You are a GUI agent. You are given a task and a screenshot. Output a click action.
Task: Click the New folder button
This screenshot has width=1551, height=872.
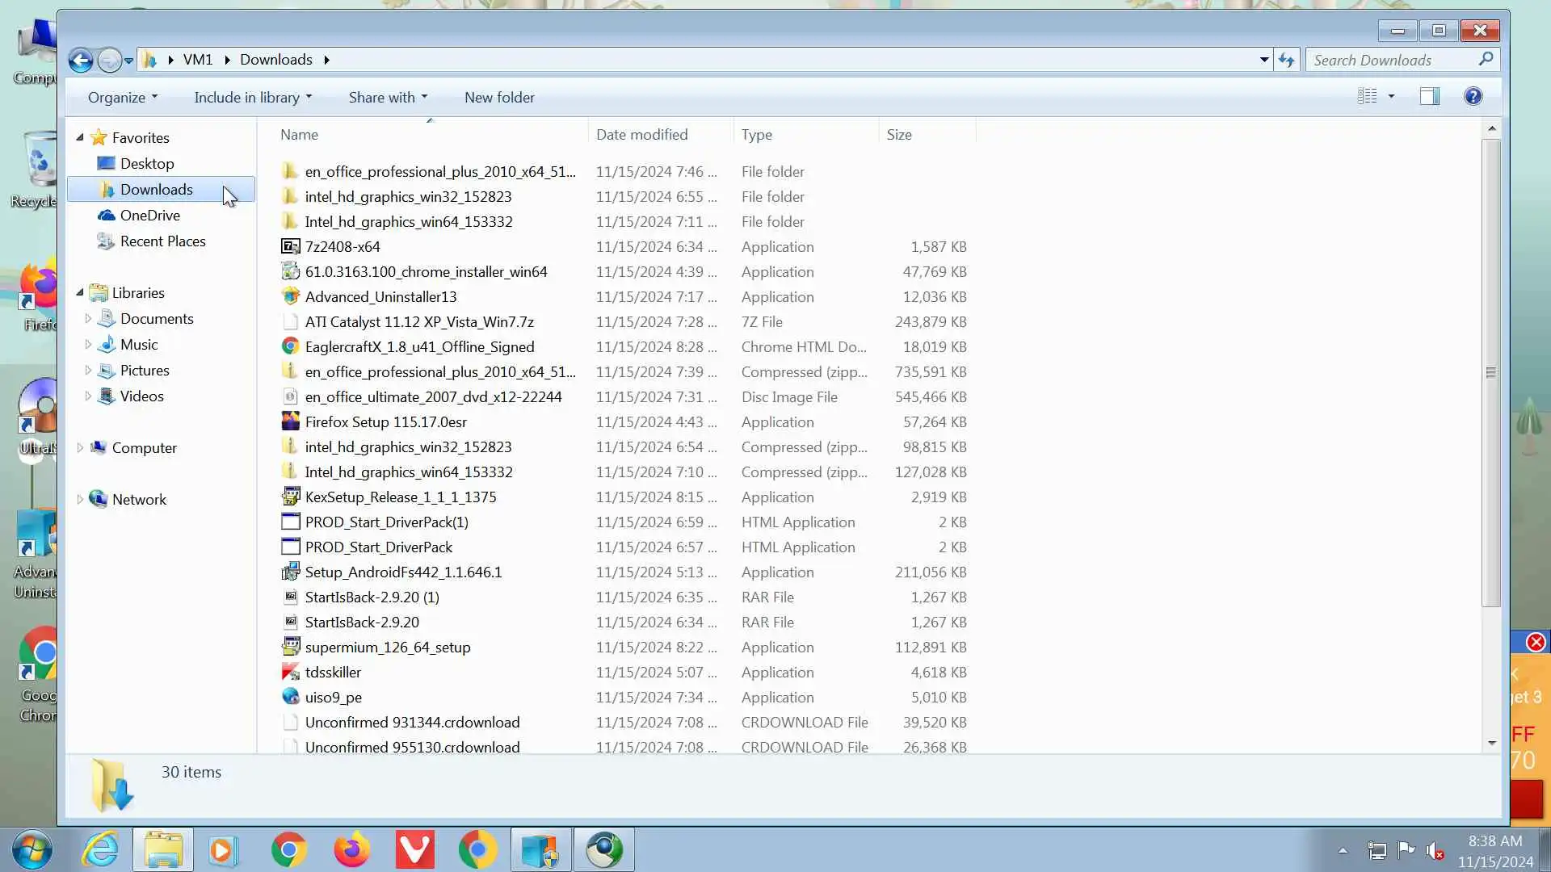click(x=499, y=98)
